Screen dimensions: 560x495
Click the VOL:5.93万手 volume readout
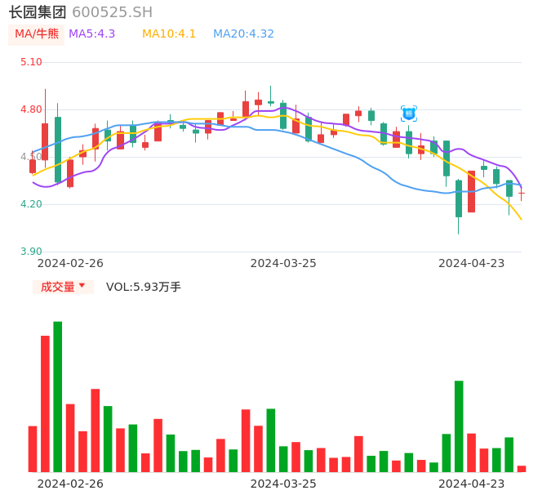tap(144, 287)
